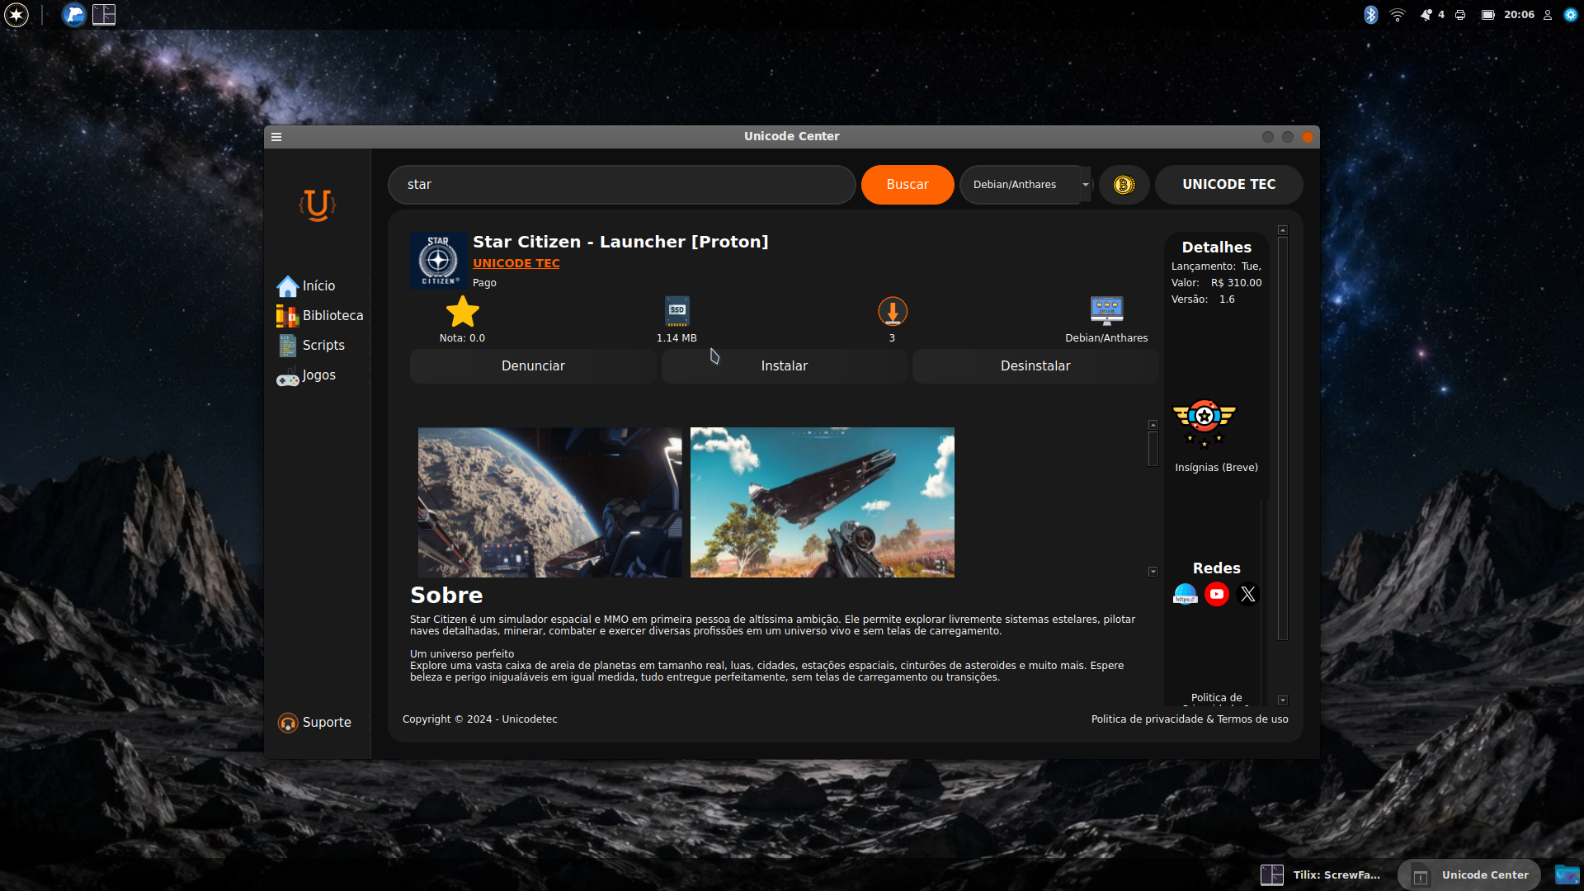The height and width of the screenshot is (891, 1584).
Task: Click the Instalar button
Action: 784,366
